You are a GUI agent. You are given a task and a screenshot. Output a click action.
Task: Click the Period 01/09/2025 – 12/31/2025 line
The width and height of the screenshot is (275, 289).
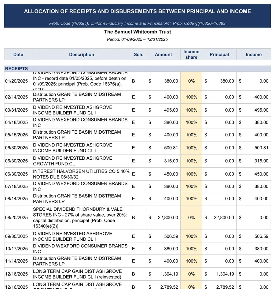click(137, 39)
